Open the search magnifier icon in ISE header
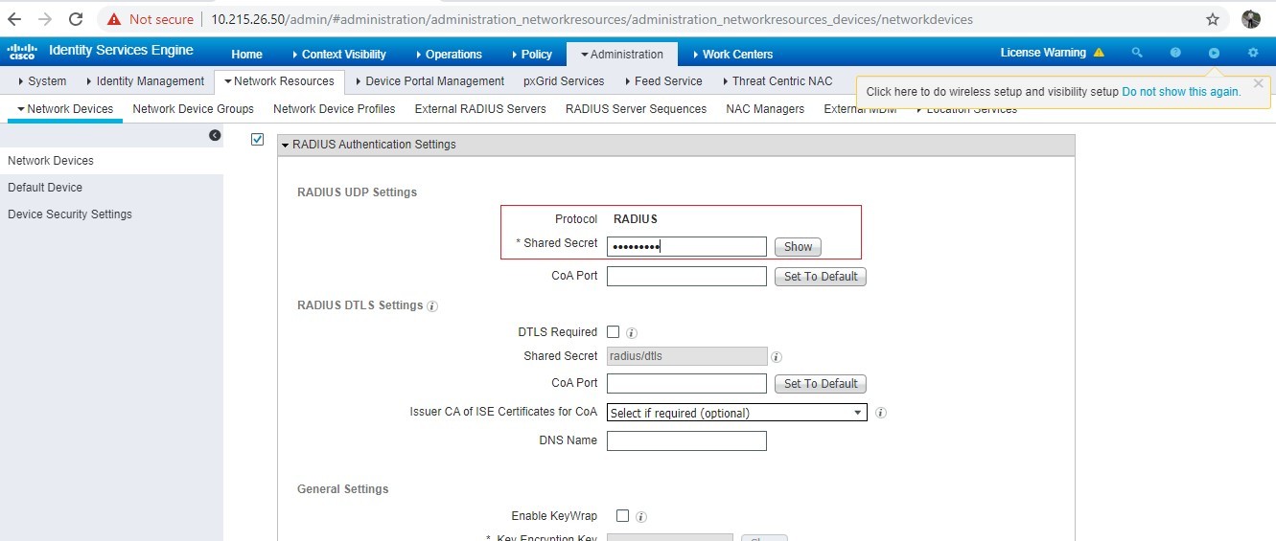Image resolution: width=1276 pixels, height=541 pixels. click(1137, 53)
